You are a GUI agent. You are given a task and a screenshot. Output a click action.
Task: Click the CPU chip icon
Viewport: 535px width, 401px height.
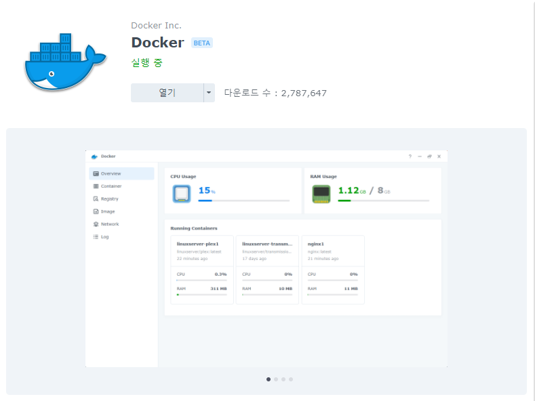pyautogui.click(x=182, y=194)
